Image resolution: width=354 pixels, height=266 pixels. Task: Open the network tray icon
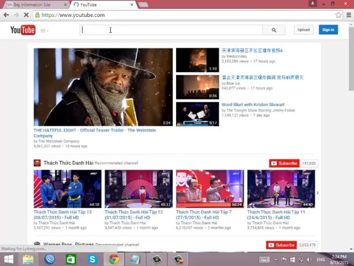pyautogui.click(x=301, y=260)
